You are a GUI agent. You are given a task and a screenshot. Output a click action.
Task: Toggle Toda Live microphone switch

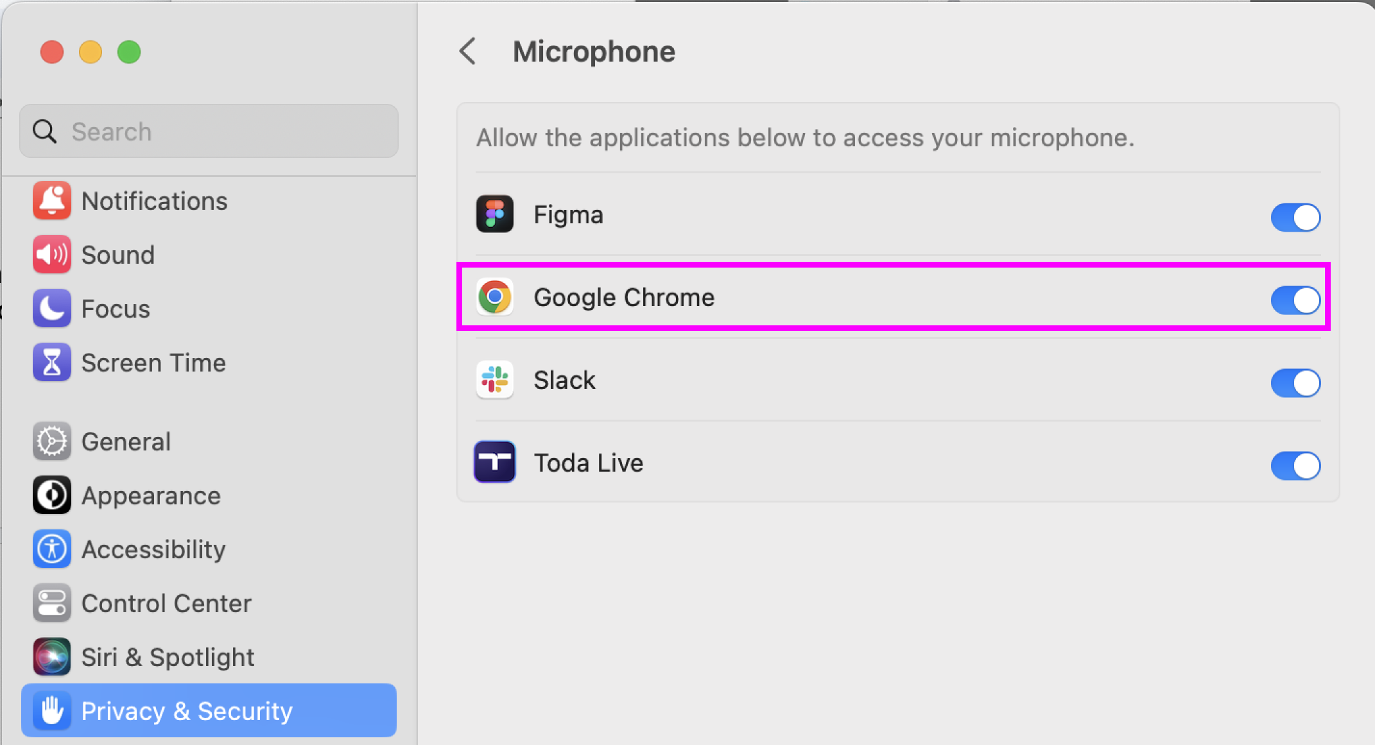click(x=1295, y=465)
